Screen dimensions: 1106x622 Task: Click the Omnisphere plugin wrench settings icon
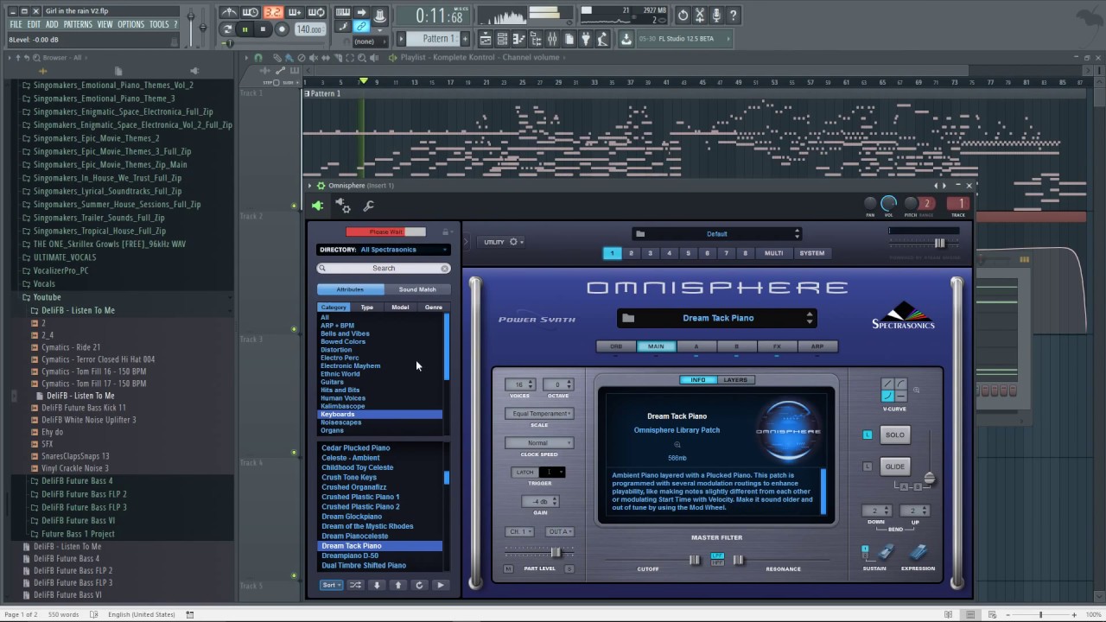pyautogui.click(x=368, y=206)
